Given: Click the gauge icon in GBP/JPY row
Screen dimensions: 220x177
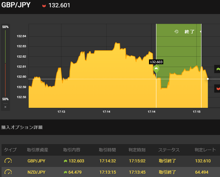Looking at the screenshot, I should [x=8, y=161].
